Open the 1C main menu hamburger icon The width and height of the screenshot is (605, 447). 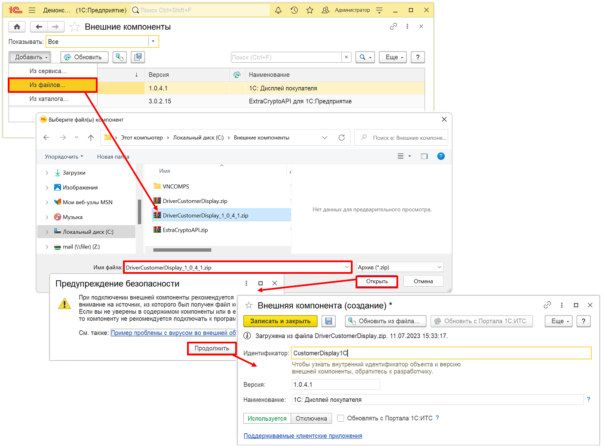click(32, 10)
